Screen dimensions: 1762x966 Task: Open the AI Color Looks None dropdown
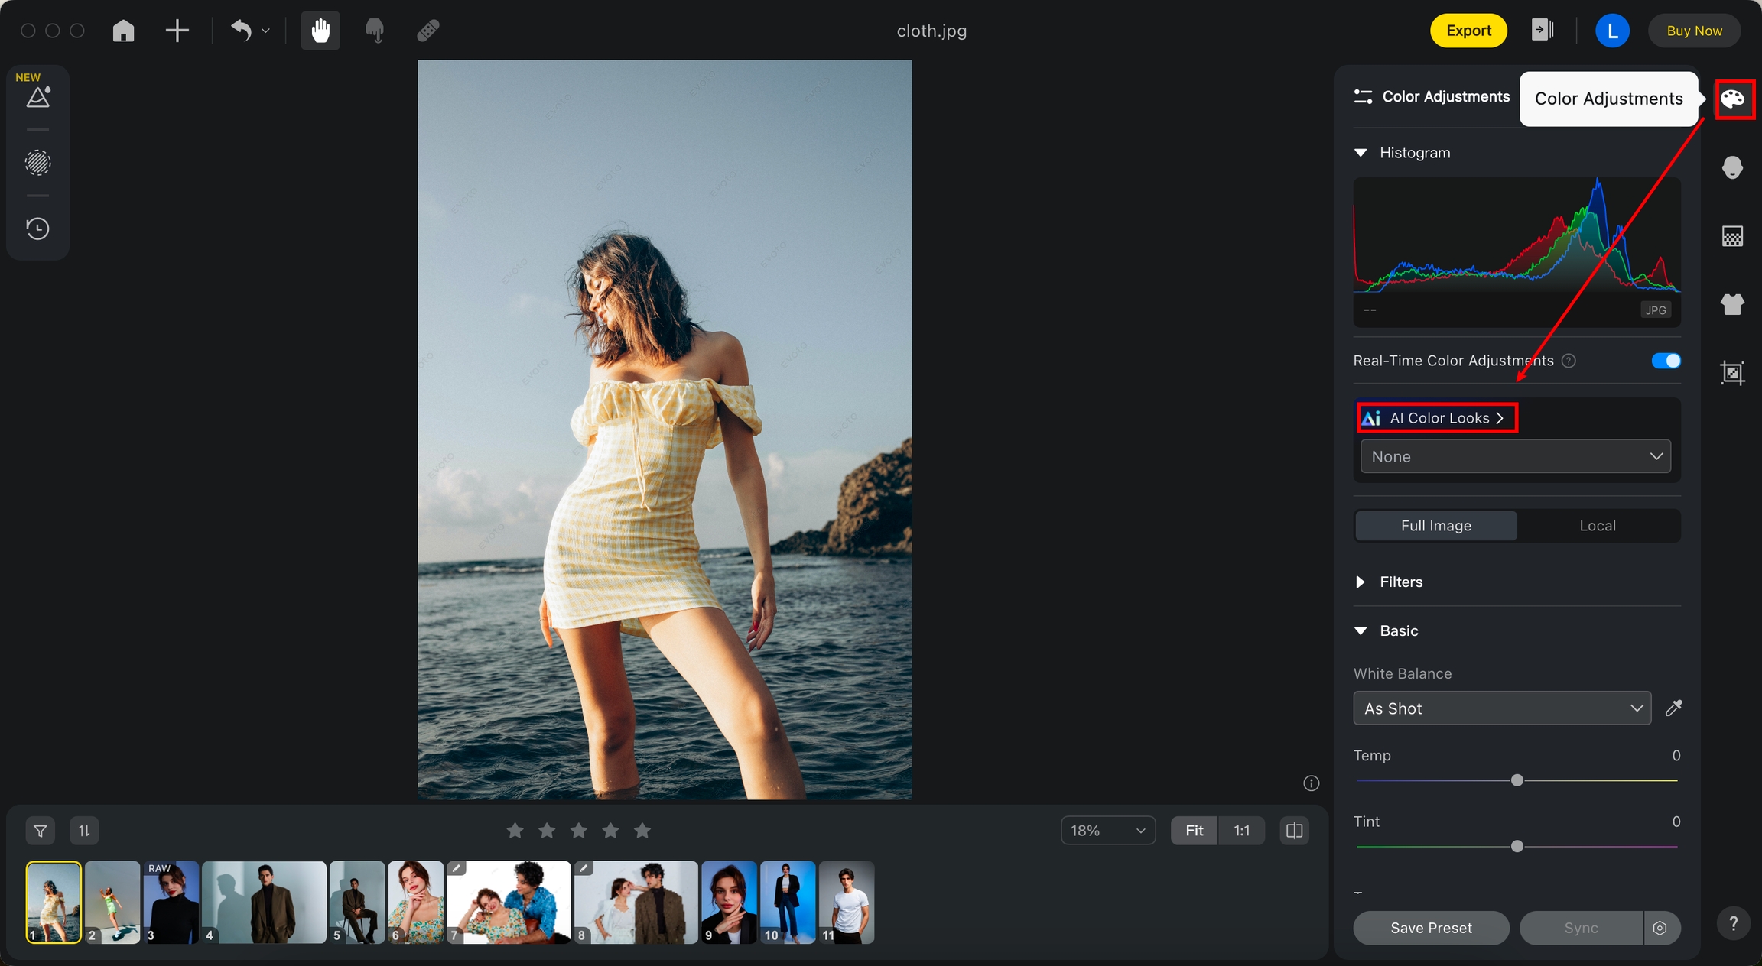coord(1515,456)
